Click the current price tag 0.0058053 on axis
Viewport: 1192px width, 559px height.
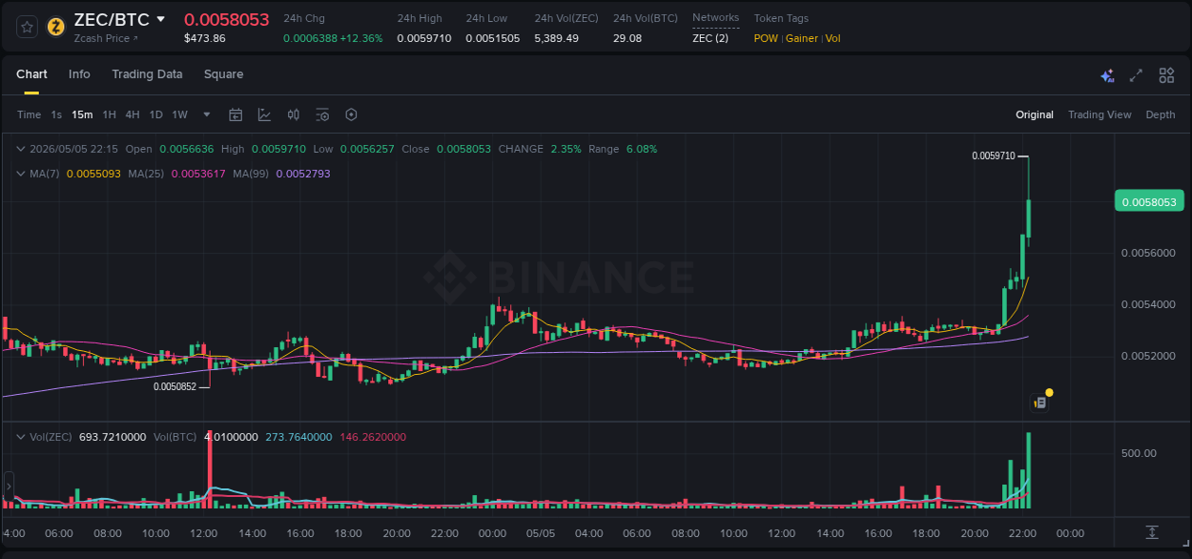click(1149, 201)
